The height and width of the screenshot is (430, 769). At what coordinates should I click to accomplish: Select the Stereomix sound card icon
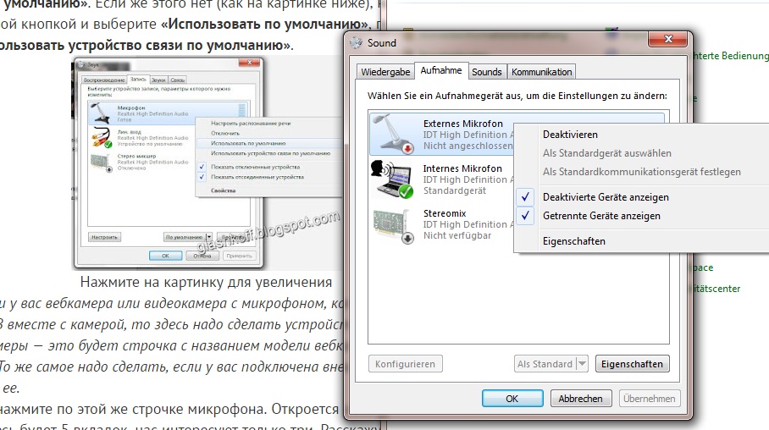coord(394,226)
